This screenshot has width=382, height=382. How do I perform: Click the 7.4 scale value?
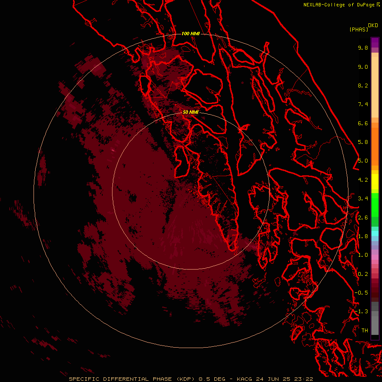[x=363, y=104]
